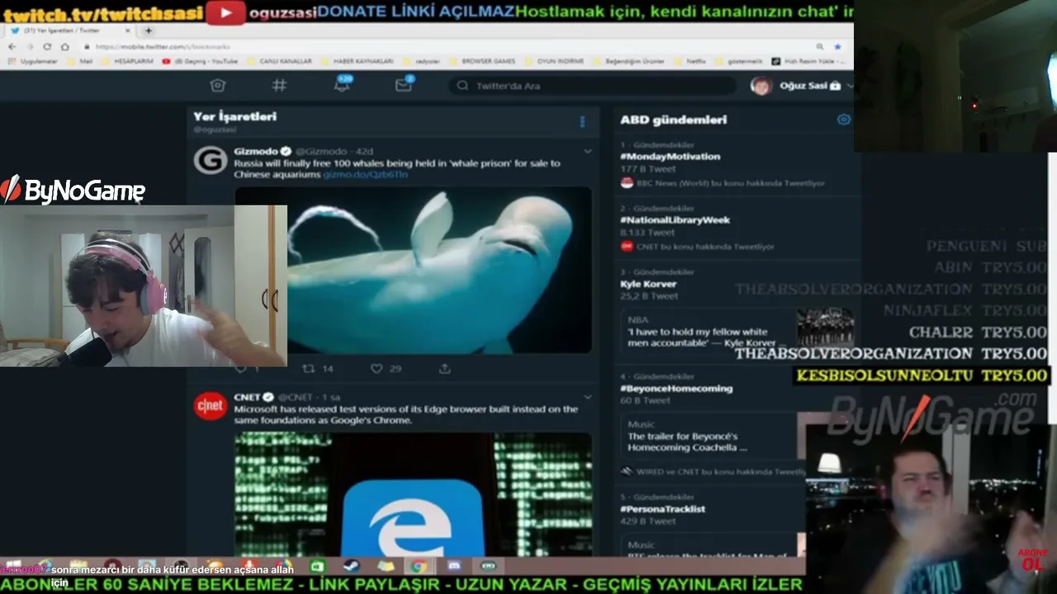Click the zoom magnifier in address bar
The image size is (1057, 594).
[820, 46]
